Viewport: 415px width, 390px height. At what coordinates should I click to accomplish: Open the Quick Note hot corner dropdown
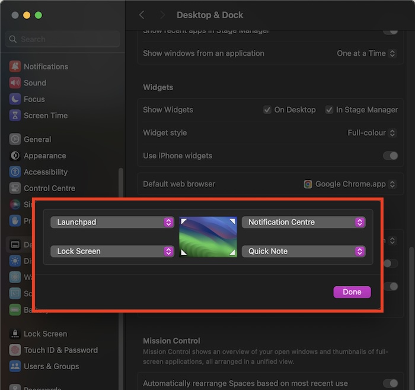click(x=303, y=251)
